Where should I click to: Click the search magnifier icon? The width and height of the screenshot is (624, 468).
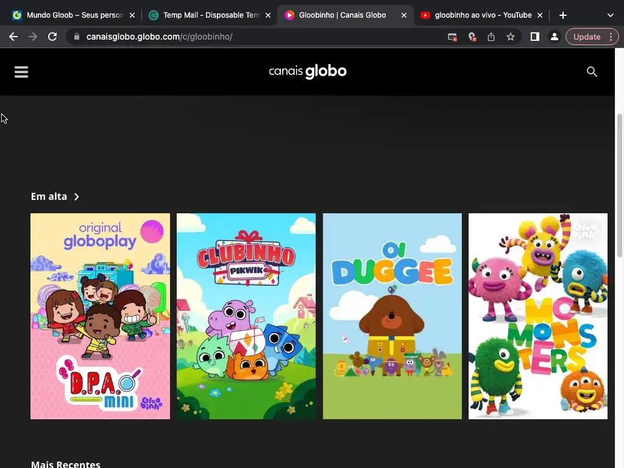[592, 72]
